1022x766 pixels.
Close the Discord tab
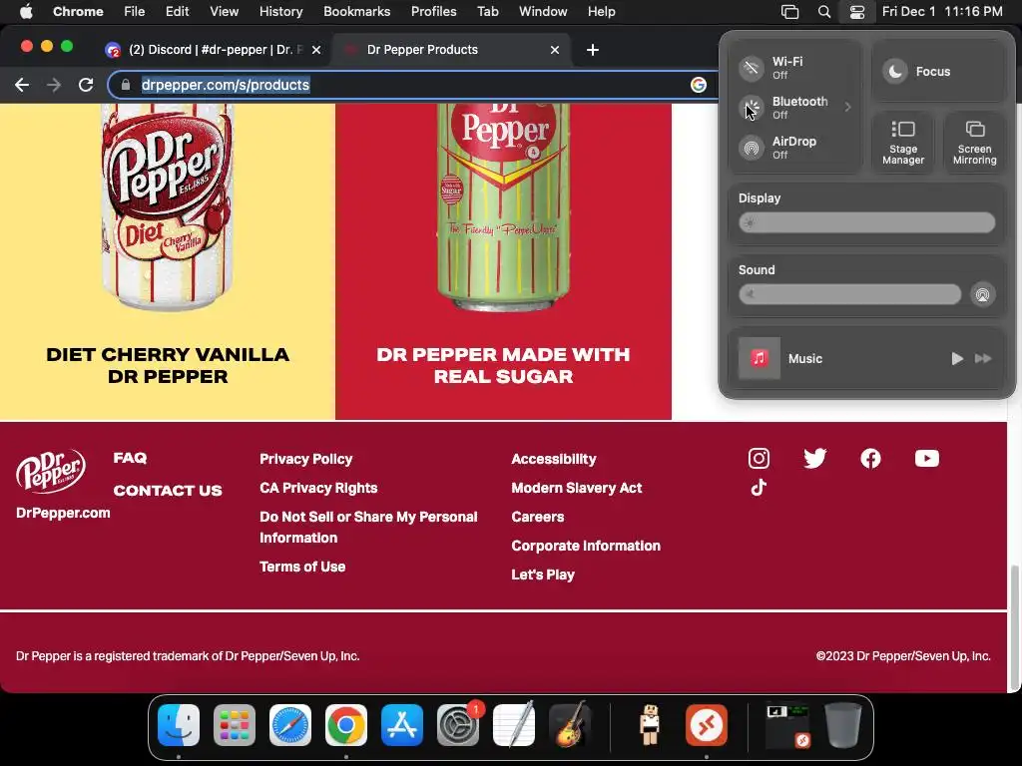coord(316,50)
